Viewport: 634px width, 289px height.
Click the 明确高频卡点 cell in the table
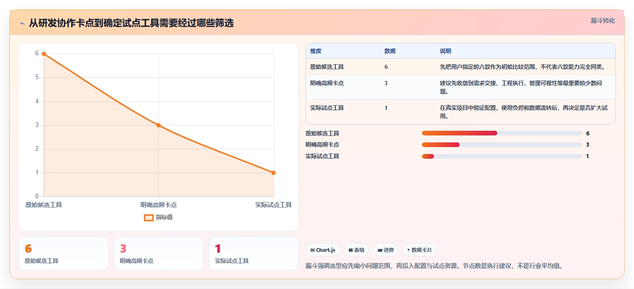click(x=327, y=83)
